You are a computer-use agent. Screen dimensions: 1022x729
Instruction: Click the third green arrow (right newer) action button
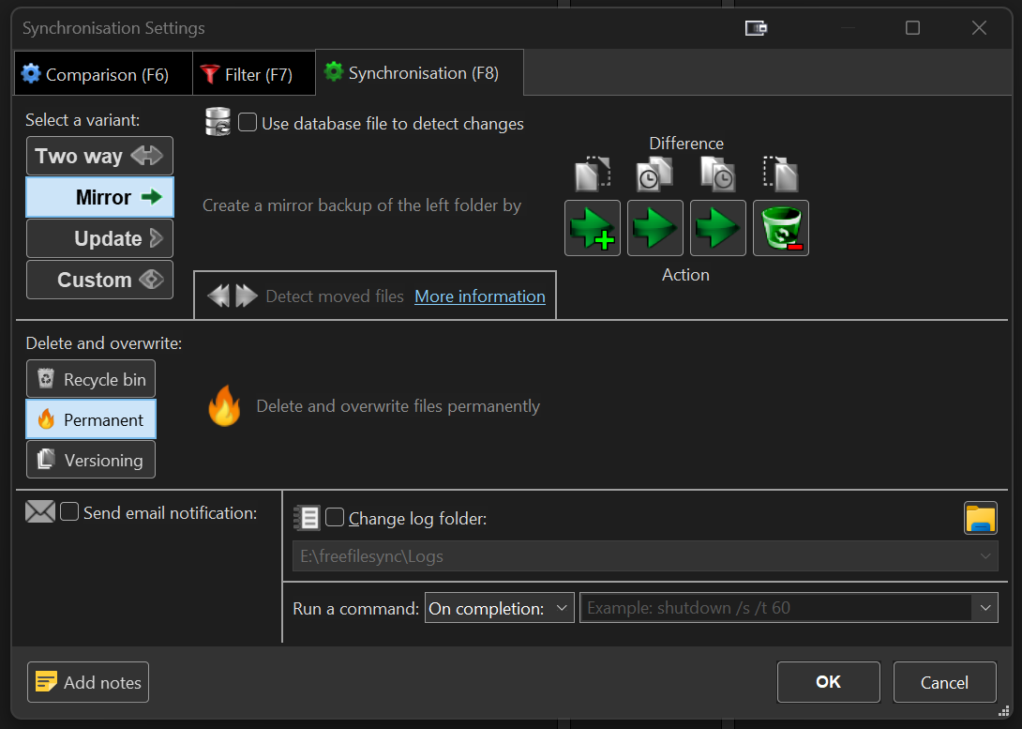tap(717, 228)
